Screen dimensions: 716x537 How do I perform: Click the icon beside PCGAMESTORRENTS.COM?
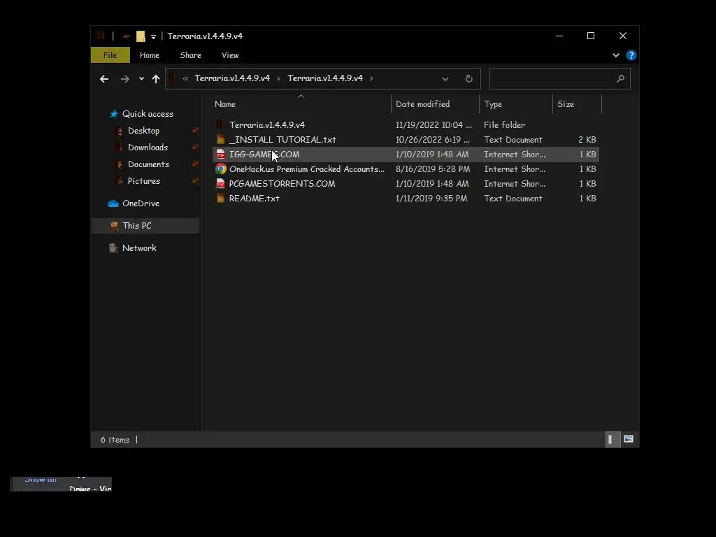[220, 184]
